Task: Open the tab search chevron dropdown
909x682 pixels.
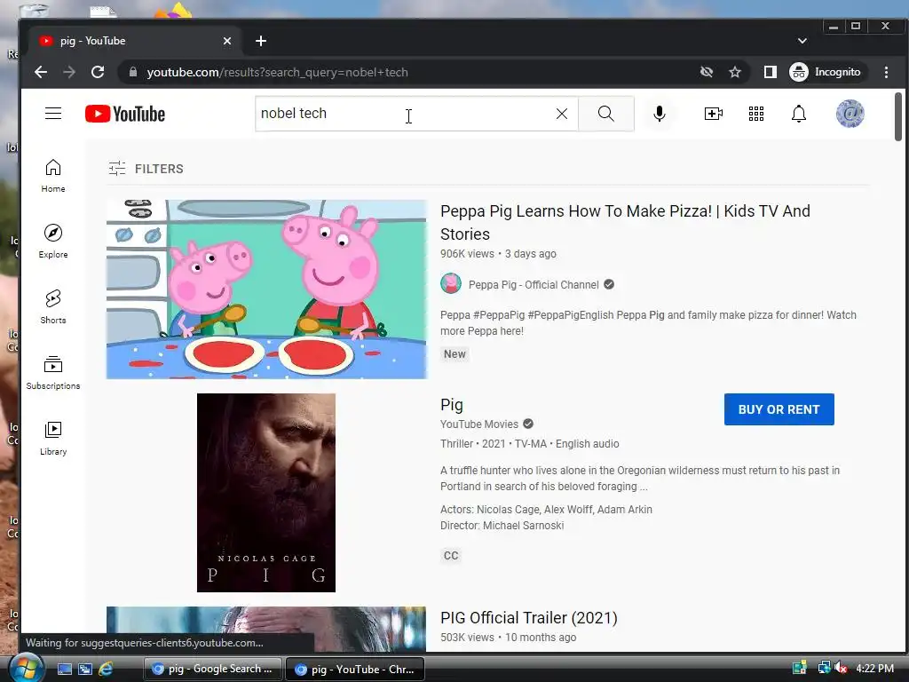Action: 802,41
